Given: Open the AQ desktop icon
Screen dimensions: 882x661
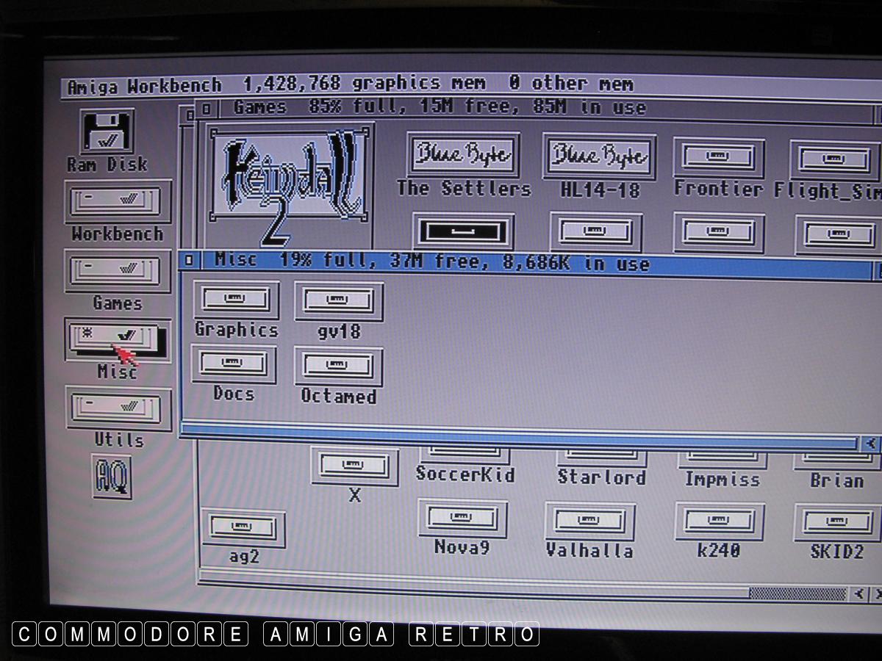Looking at the screenshot, I should coord(112,476).
